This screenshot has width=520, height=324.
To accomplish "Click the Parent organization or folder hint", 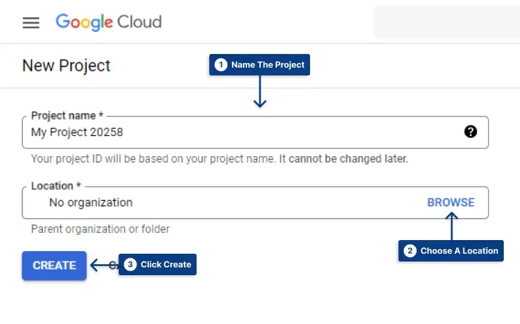I will click(x=100, y=229).
